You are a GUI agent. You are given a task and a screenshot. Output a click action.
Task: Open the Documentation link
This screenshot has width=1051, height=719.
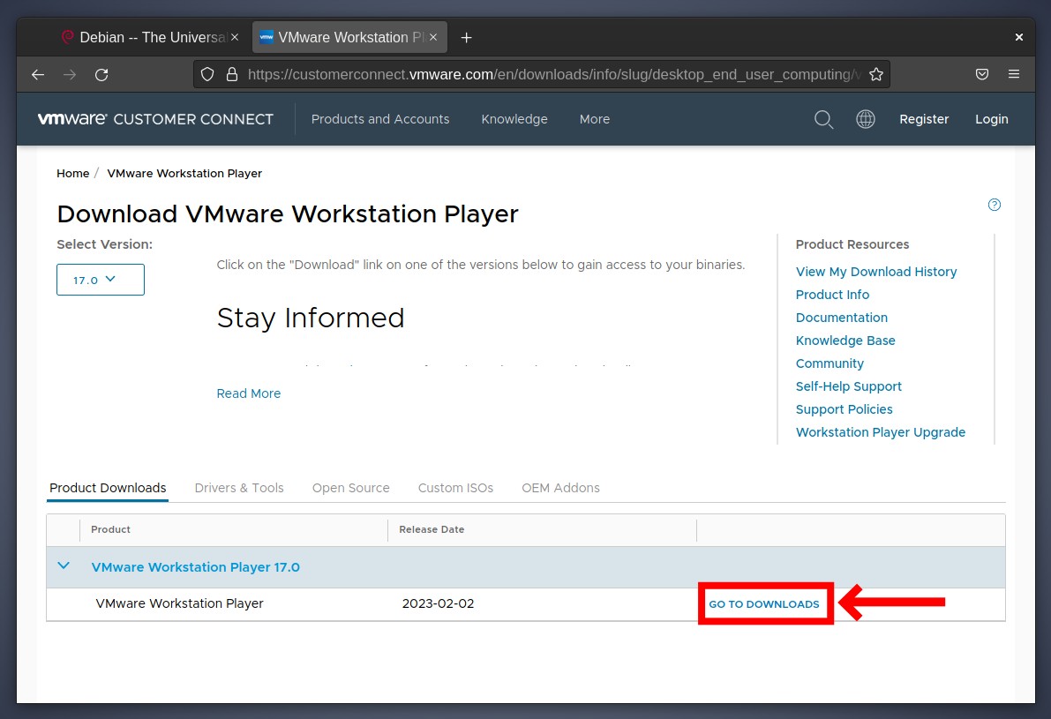coord(841,318)
